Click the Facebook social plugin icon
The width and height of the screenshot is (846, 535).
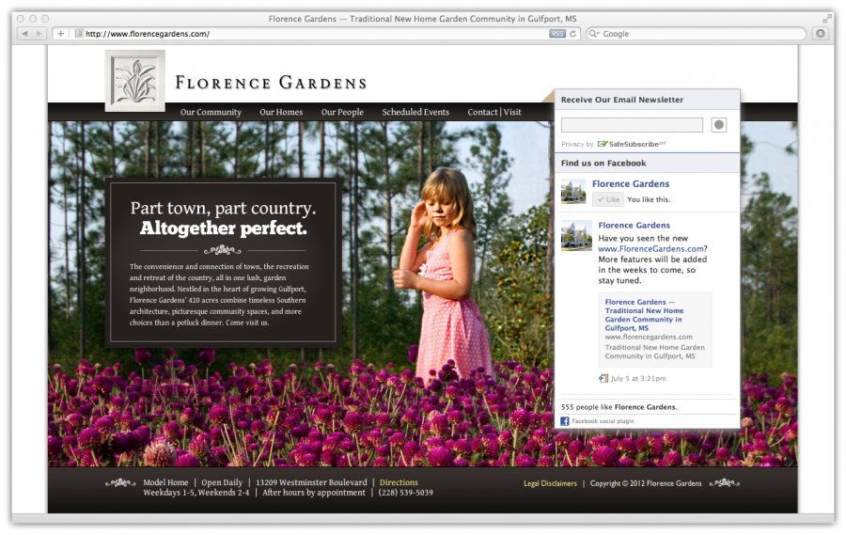(565, 421)
